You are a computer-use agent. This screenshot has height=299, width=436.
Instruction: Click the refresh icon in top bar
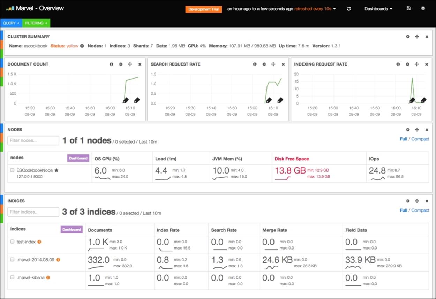point(349,9)
